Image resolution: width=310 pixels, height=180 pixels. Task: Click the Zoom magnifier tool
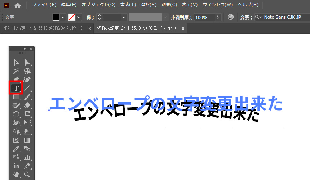(27, 175)
